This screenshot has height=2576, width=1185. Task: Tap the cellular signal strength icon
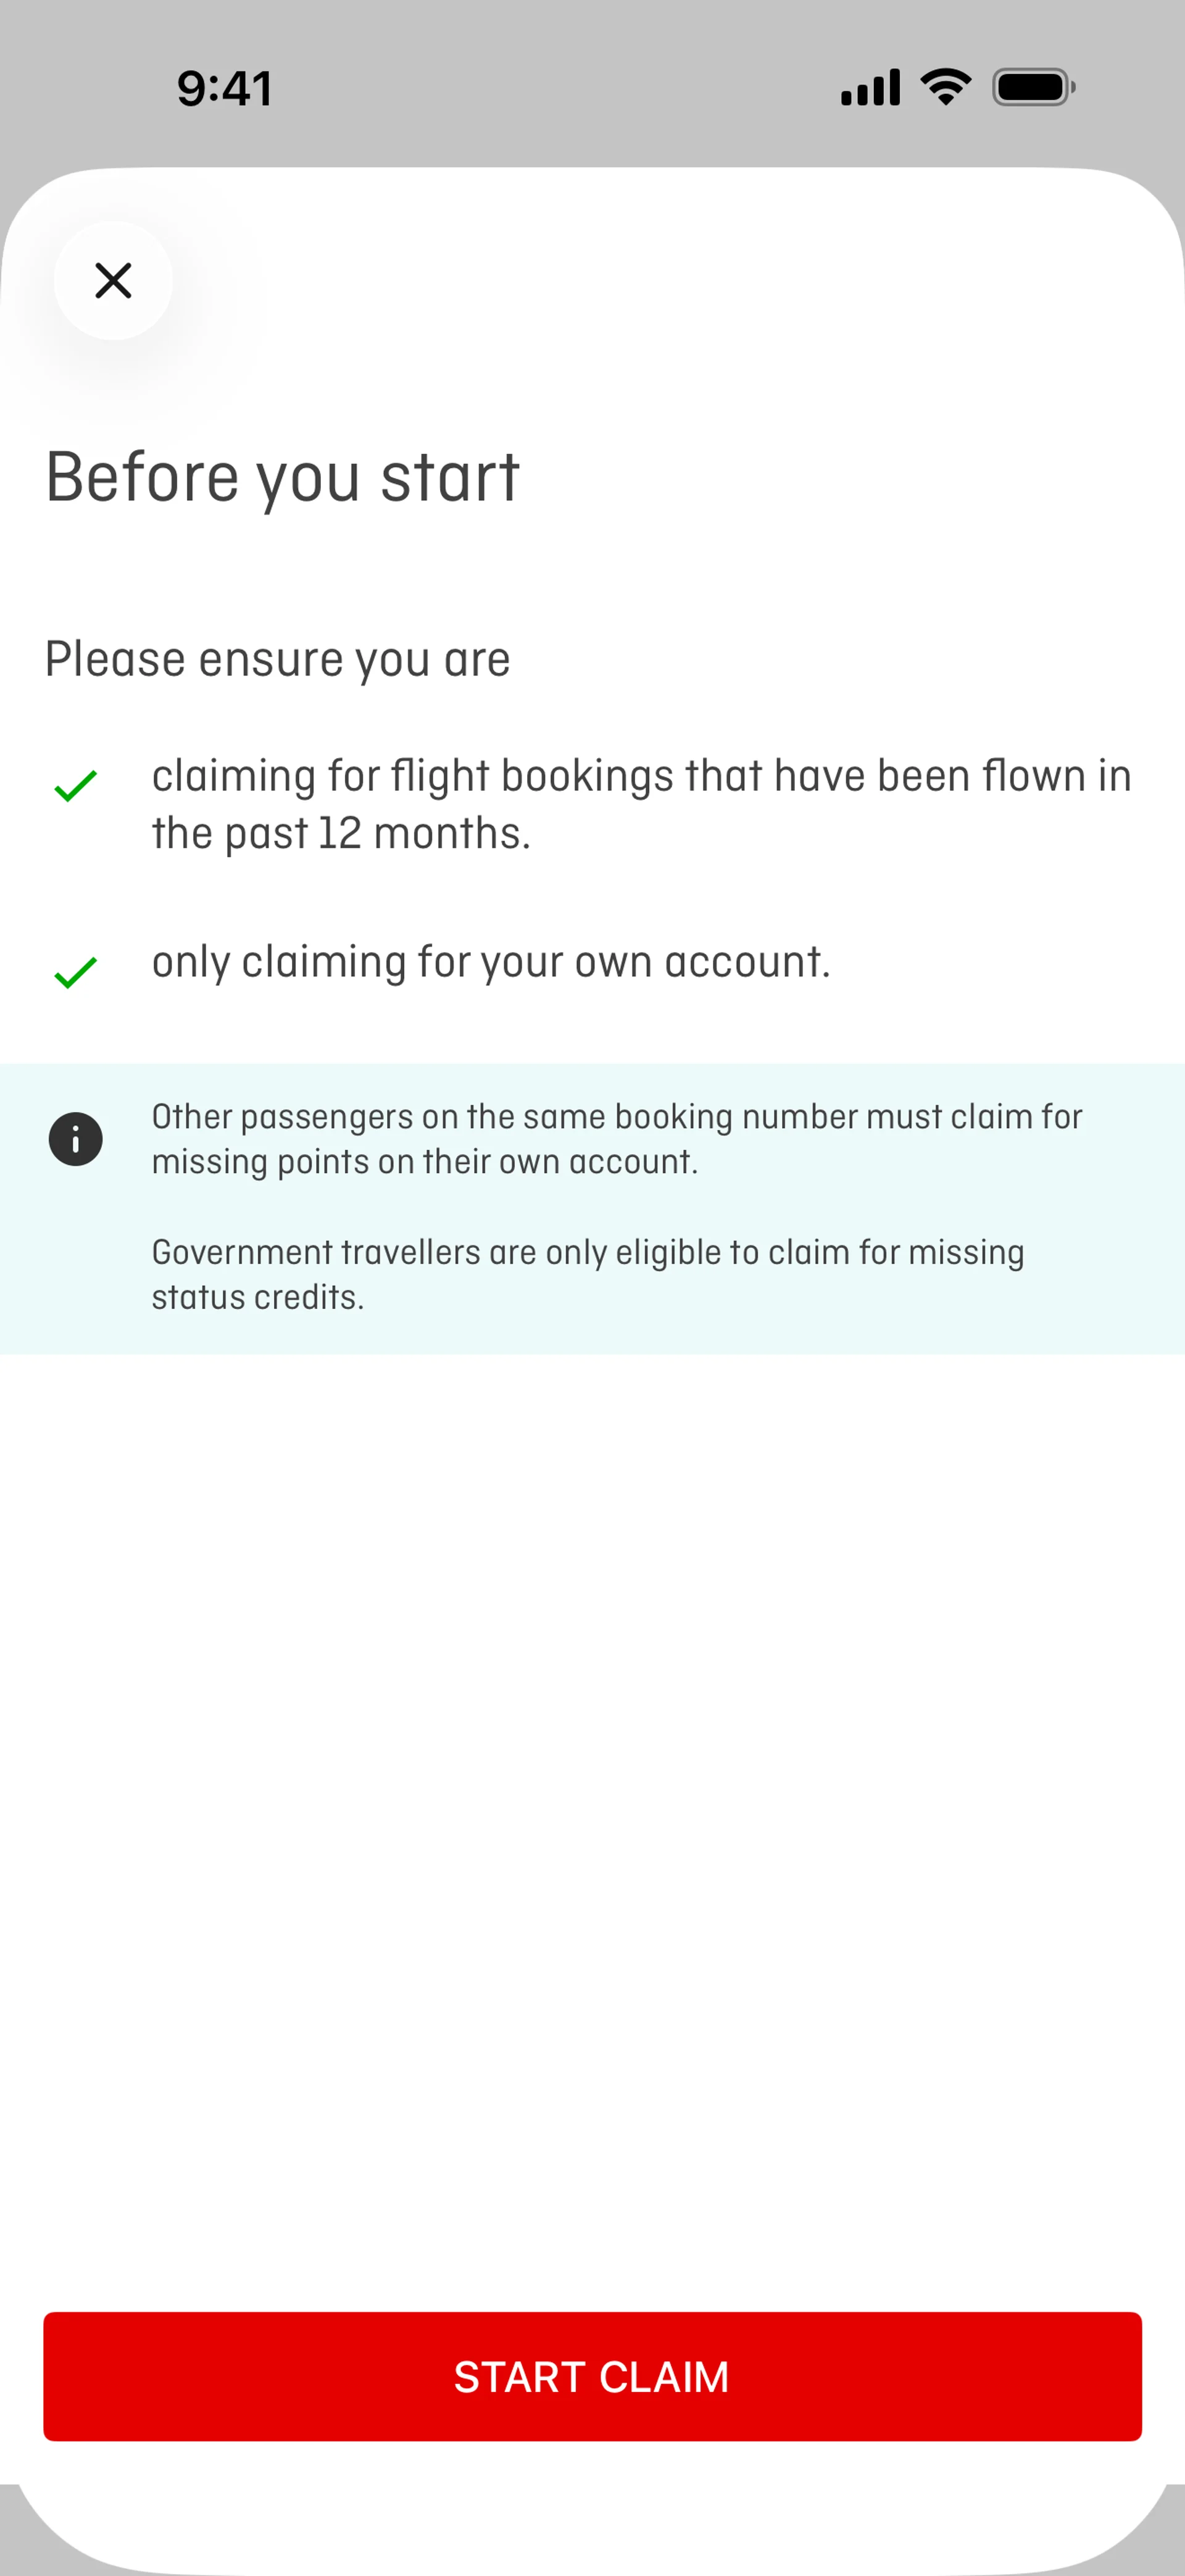click(x=870, y=88)
